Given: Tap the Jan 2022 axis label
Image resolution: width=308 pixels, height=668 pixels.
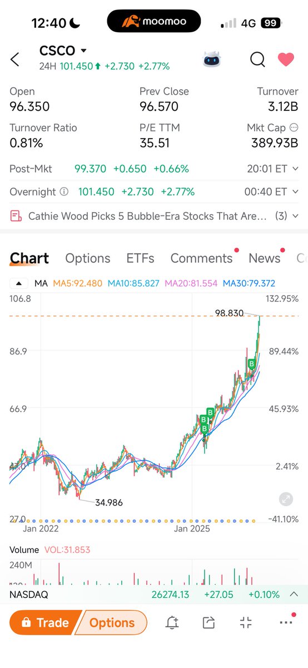Looking at the screenshot, I should click(41, 528).
